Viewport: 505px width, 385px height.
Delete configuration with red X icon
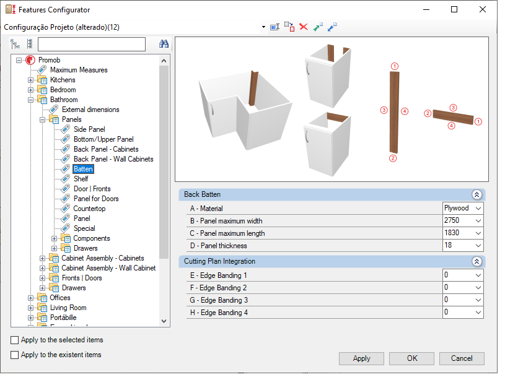coord(304,27)
